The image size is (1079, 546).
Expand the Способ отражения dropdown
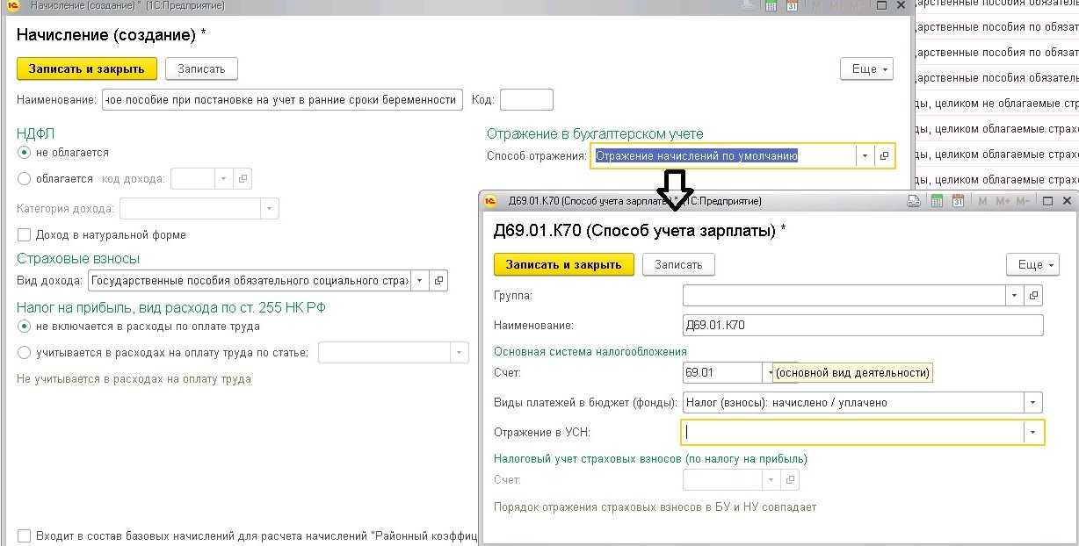pyautogui.click(x=865, y=156)
